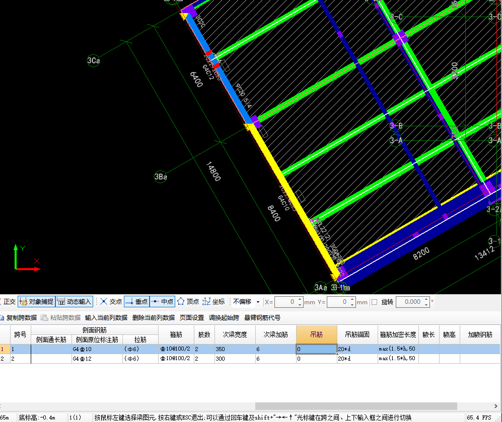Decrease X value with down stepper

(x=300, y=304)
